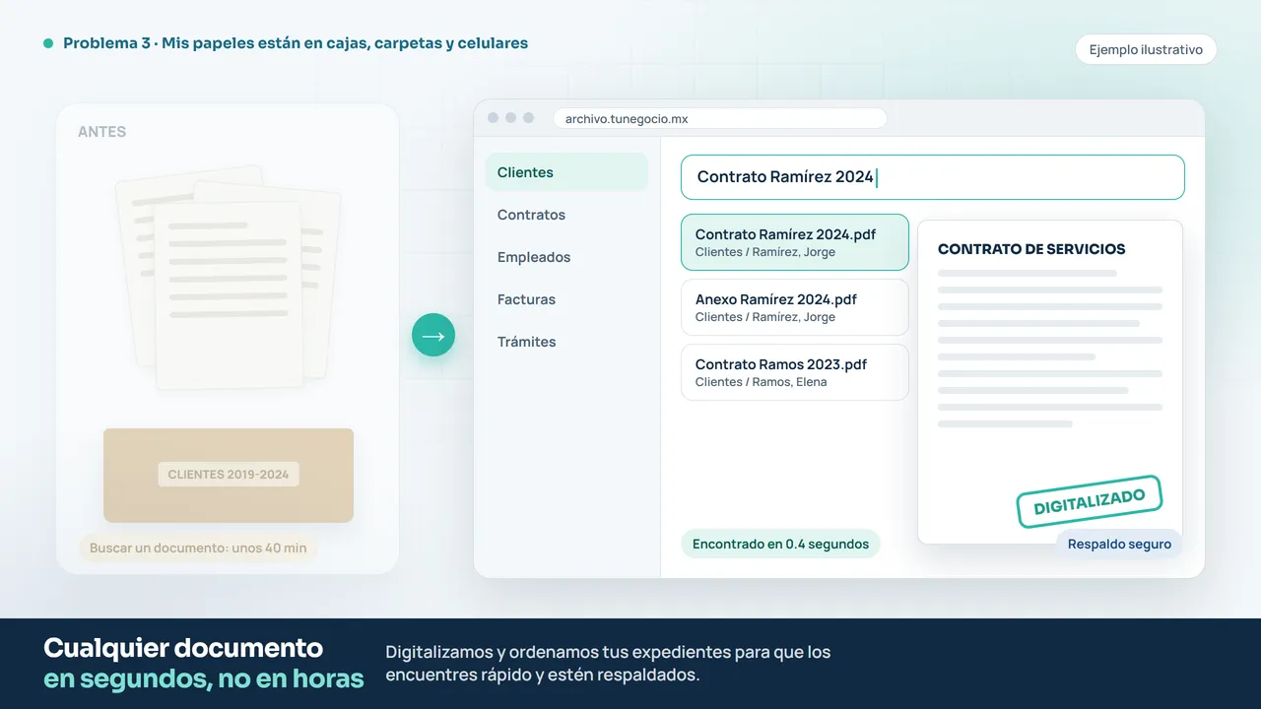Open result Contrato Ramírez 2024.pdf
Viewport: 1261px width, 709px height.
pyautogui.click(x=794, y=242)
